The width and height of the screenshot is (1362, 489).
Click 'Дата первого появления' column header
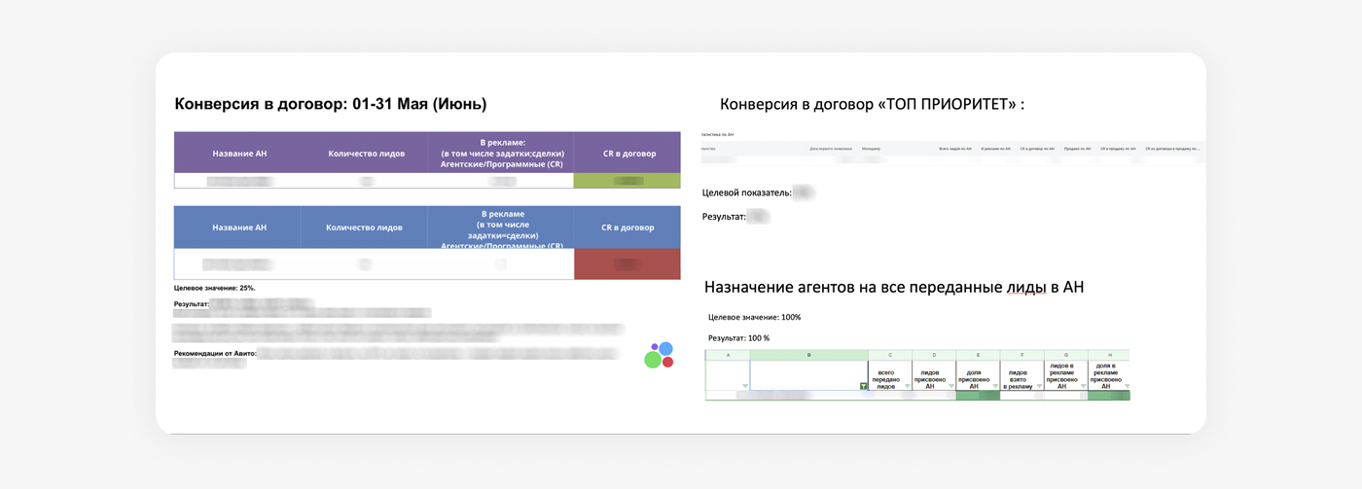point(831,149)
